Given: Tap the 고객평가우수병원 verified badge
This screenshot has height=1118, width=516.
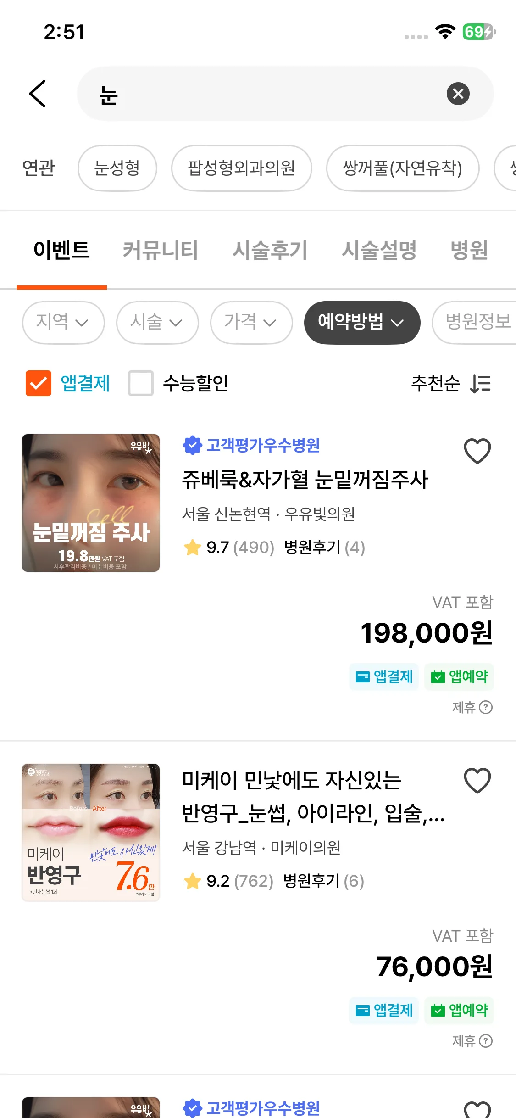Looking at the screenshot, I should click(193, 445).
